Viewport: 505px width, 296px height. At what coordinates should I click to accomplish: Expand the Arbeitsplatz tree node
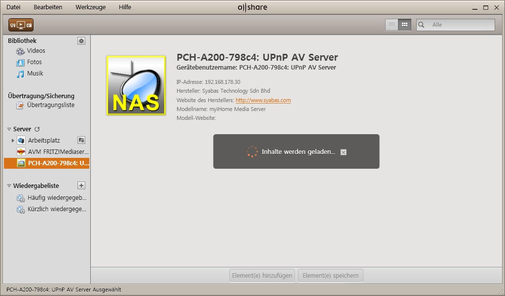click(x=13, y=141)
